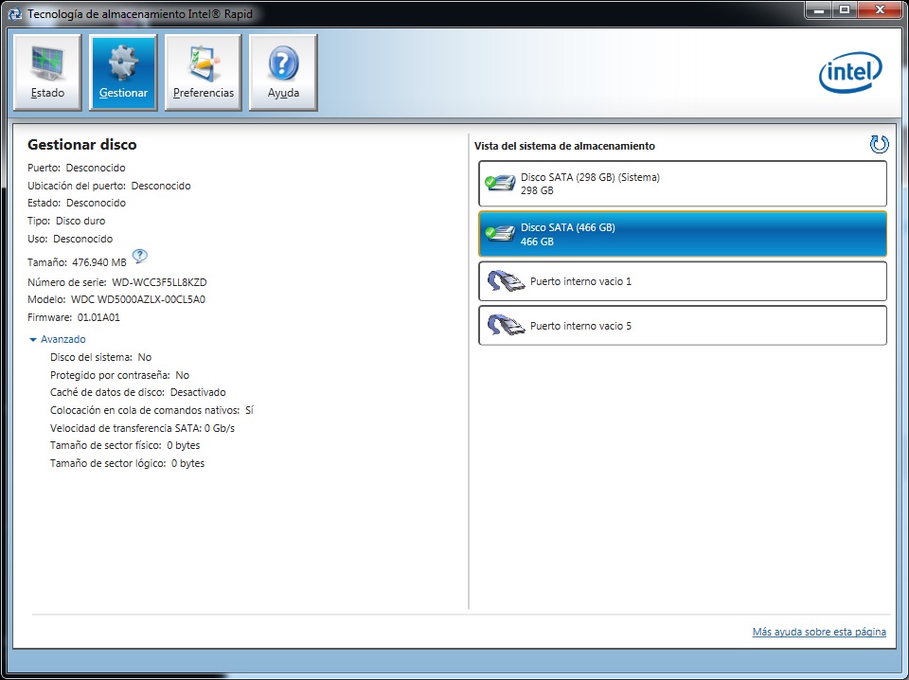Click the Intel logo
909x680 pixels.
point(850,73)
